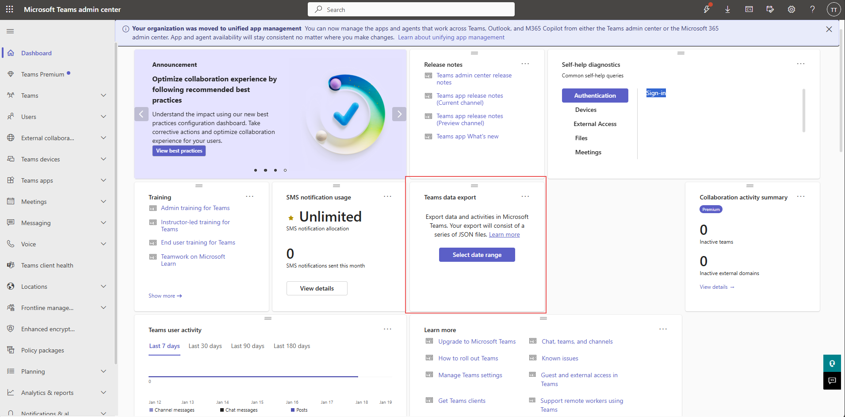Select the first announcement carousel dot
Image resolution: width=845 pixels, height=417 pixels.
(256, 170)
